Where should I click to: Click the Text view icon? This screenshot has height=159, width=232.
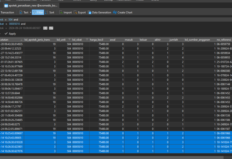click(21, 13)
